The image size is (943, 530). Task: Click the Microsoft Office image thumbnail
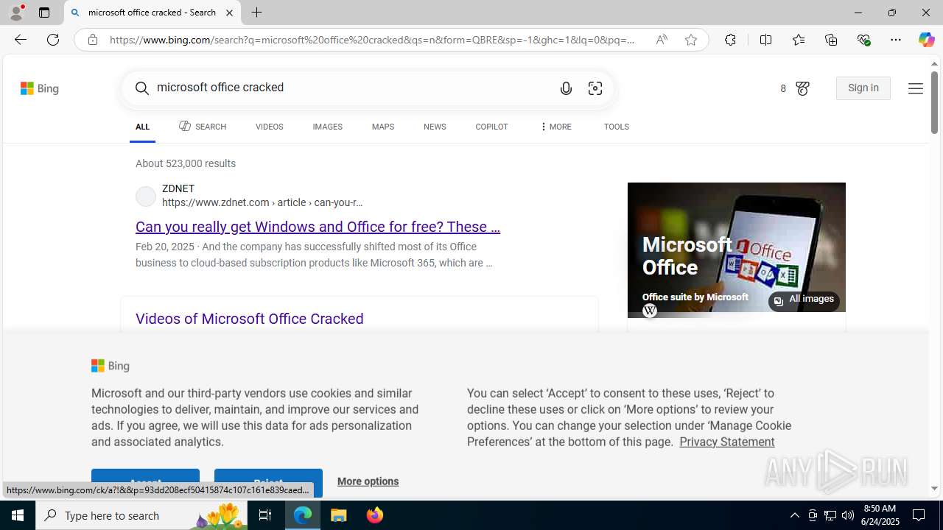coord(737,247)
